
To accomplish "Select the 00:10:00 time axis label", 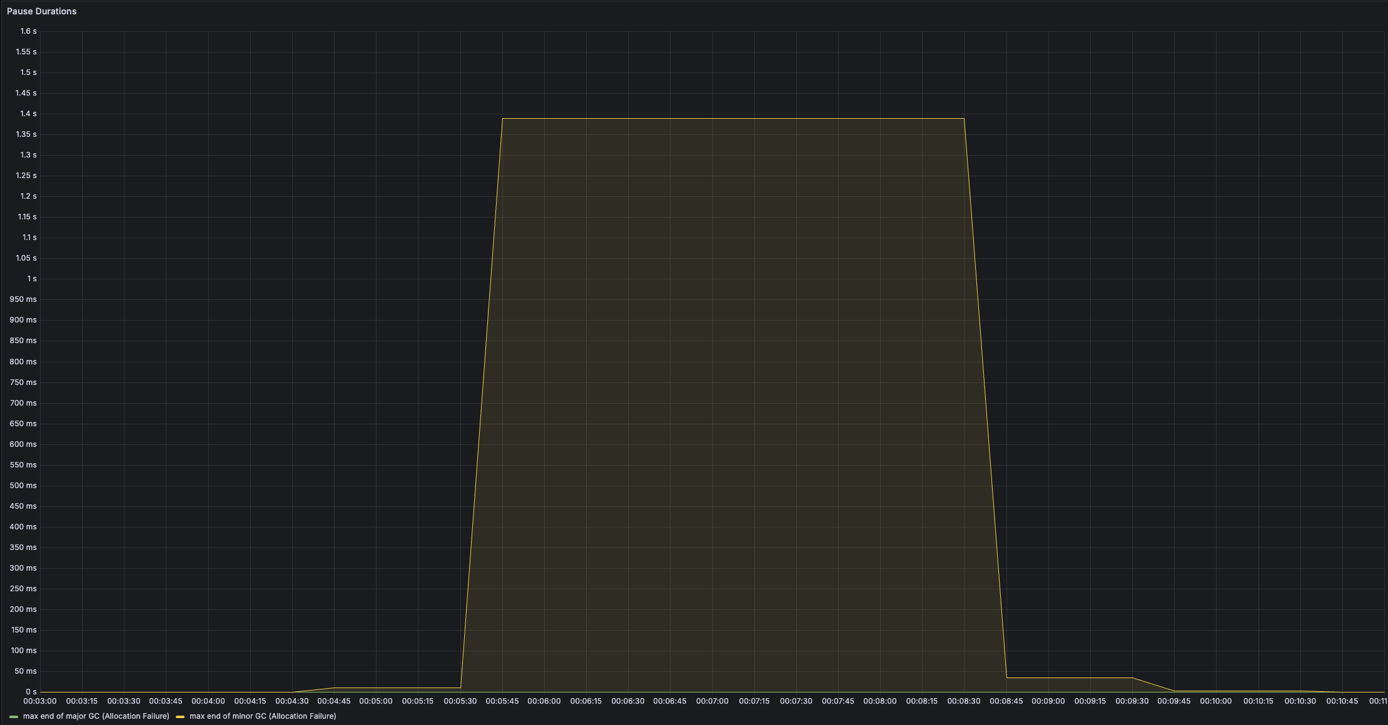I will 1216,701.
